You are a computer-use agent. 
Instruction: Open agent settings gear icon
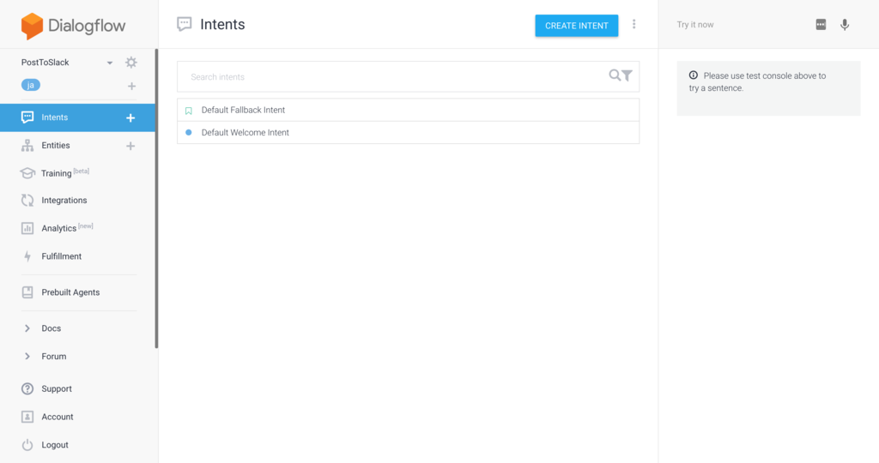[x=131, y=62]
